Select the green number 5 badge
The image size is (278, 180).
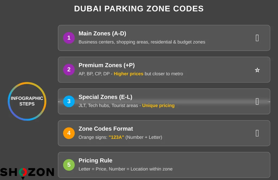coord(69,165)
